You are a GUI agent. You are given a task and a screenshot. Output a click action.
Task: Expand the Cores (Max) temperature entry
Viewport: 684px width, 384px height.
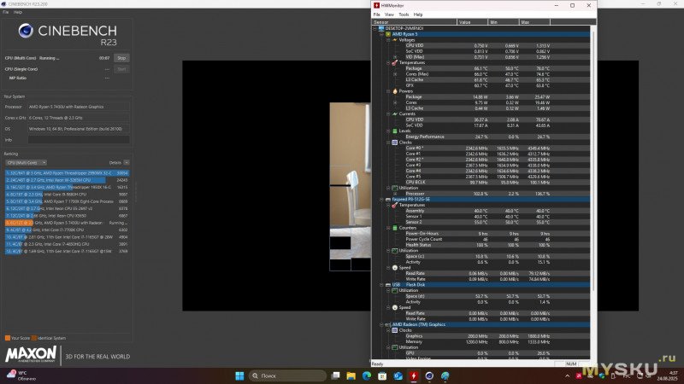pos(395,74)
